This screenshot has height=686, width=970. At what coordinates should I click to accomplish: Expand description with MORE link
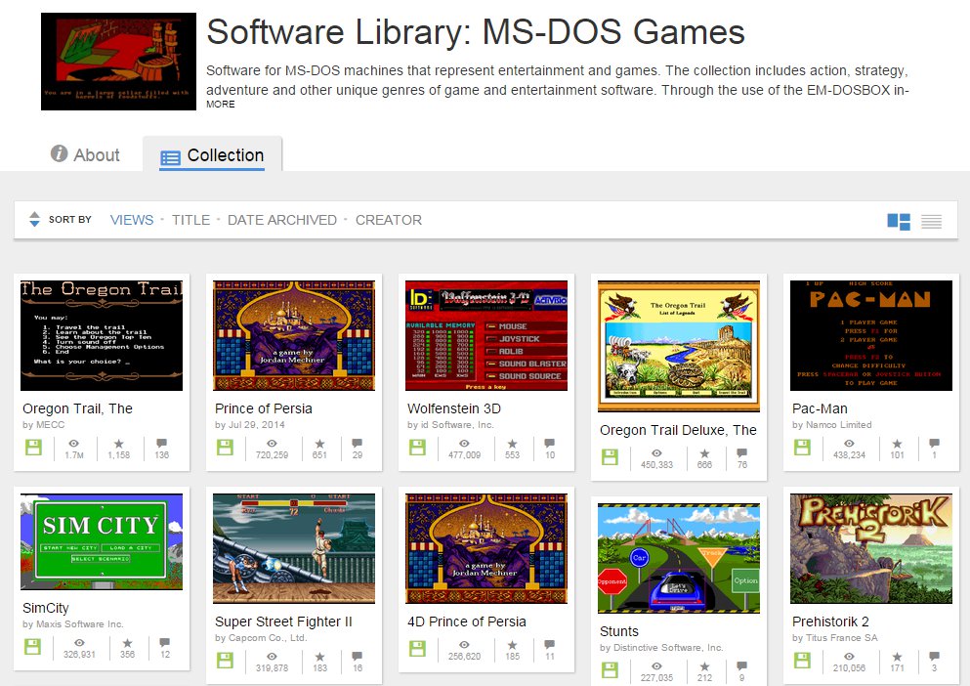(x=220, y=104)
